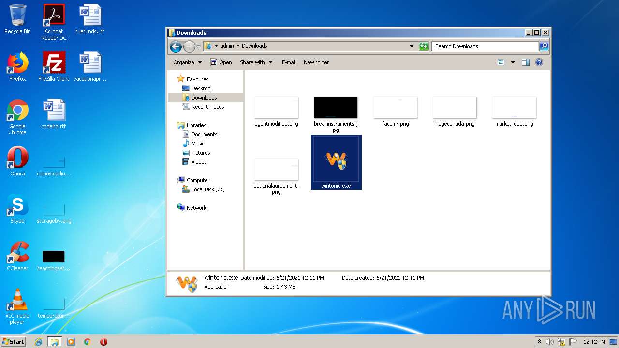Select the teachingsat desktop image file
The width and height of the screenshot is (619, 348).
pos(54,261)
